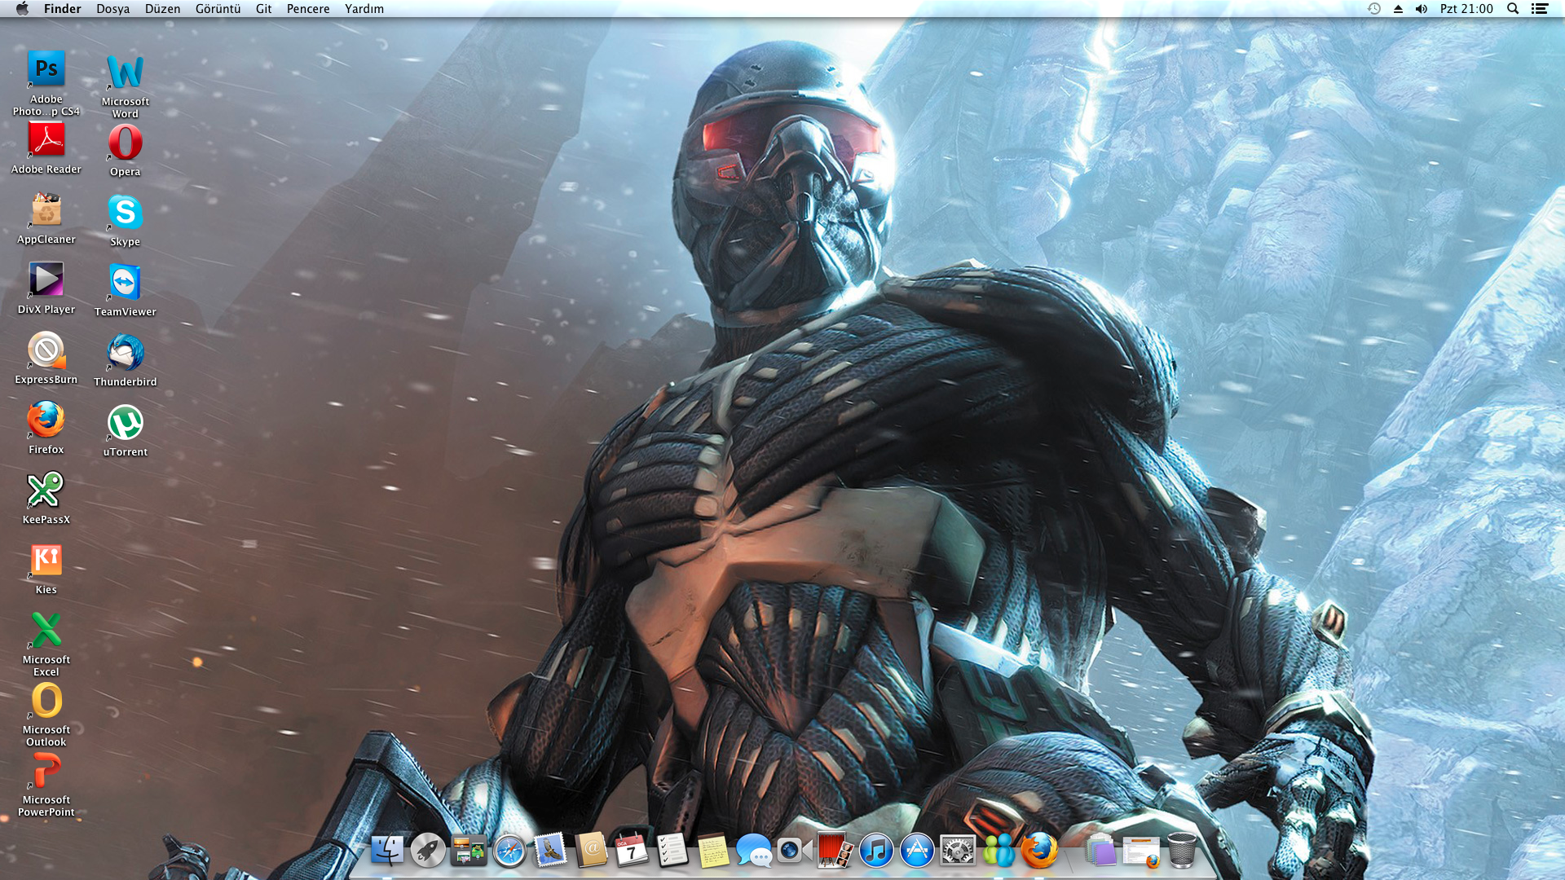
Task: Open Skype desktop shortcut
Action: [x=126, y=213]
